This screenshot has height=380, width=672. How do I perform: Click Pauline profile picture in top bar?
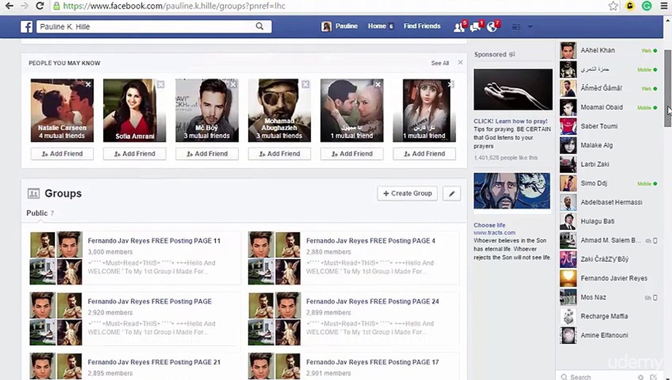[x=326, y=26]
